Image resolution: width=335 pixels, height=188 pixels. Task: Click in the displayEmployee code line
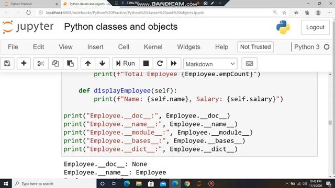(128, 90)
